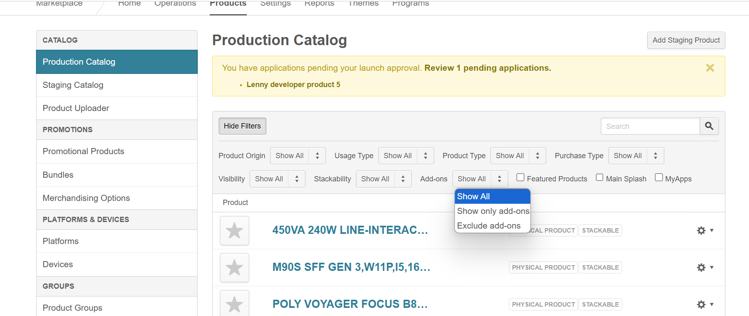Click STACKABLE tag on 450VA row
This screenshot has height=316, width=749.
pos(600,231)
